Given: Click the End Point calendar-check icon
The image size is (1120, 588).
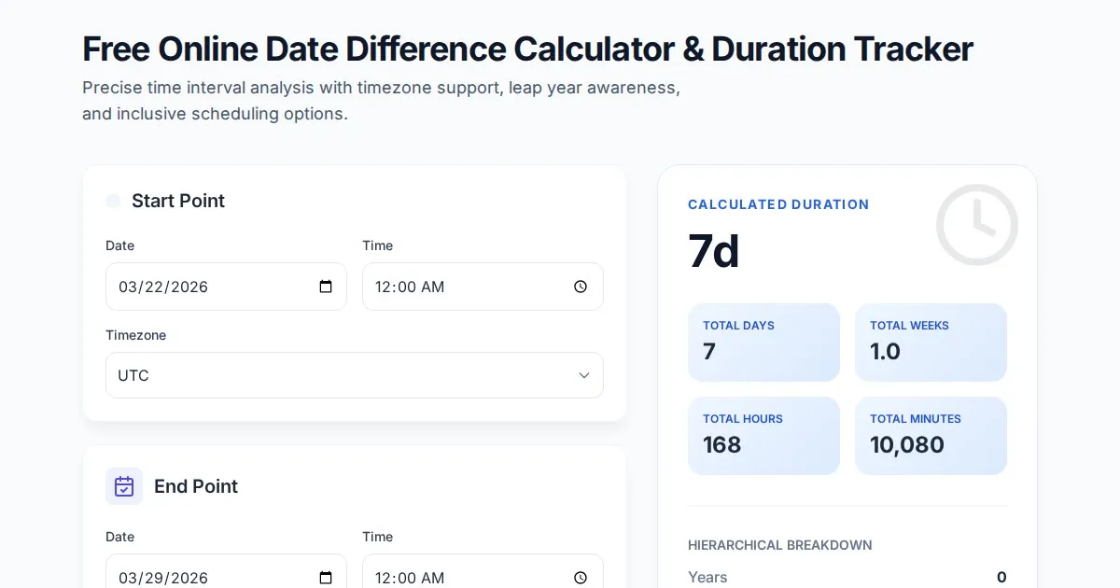Looking at the screenshot, I should tap(124, 486).
